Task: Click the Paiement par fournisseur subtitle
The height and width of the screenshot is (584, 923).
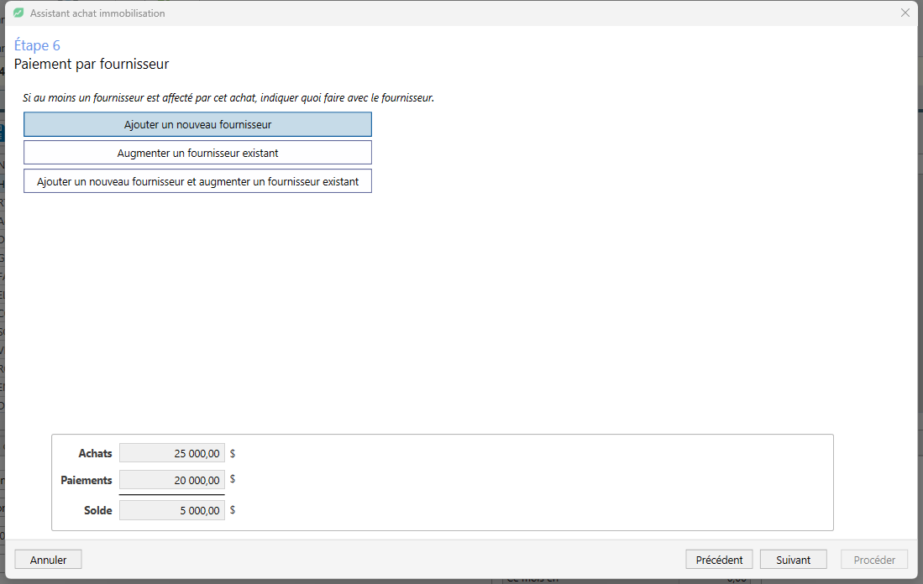Action: [92, 64]
